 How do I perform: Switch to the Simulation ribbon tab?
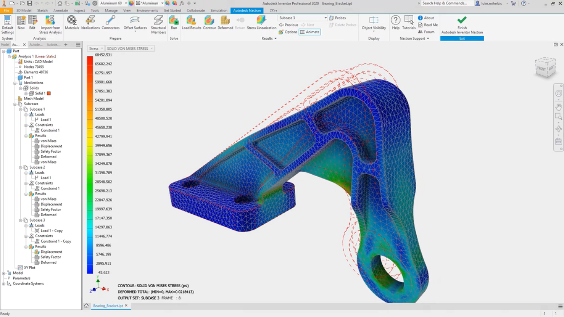click(x=219, y=10)
